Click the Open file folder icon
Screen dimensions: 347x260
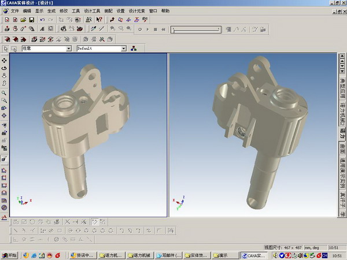point(23,20)
